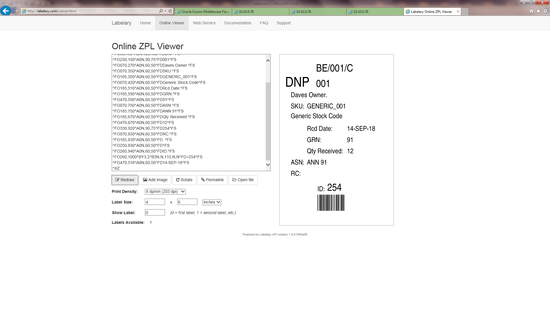
Task: Open the Support navigation item
Action: (284, 23)
